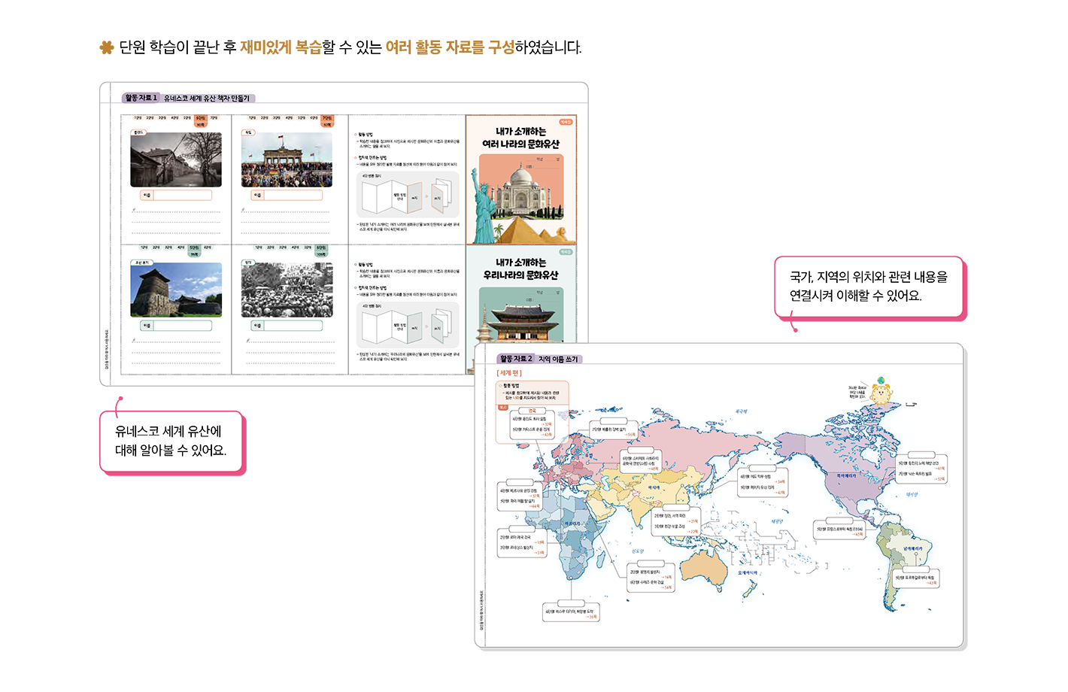Click the [세계 편] heading
The height and width of the screenshot is (692, 1068).
click(509, 373)
